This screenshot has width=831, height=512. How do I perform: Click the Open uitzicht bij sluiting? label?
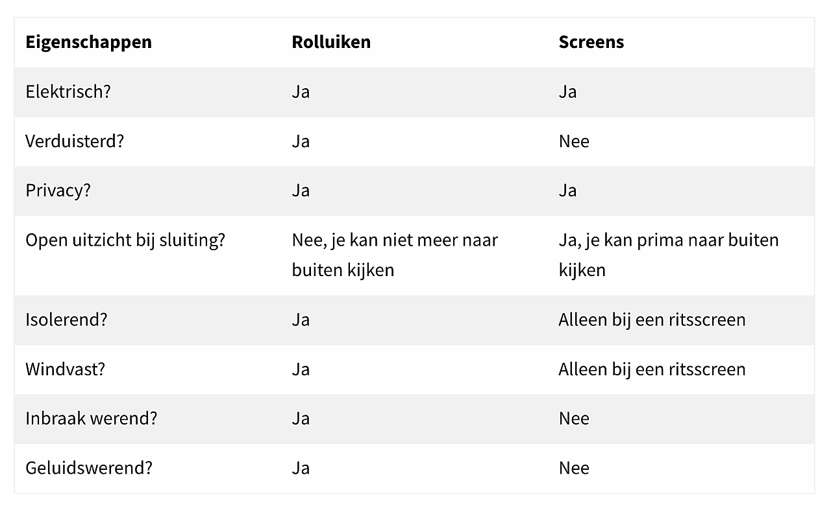[125, 240]
